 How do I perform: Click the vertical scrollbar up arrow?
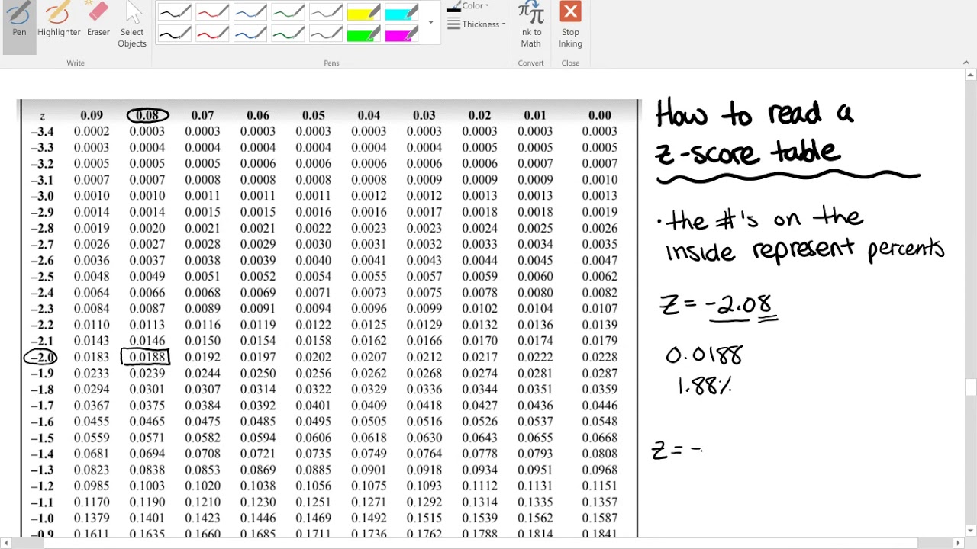point(970,75)
